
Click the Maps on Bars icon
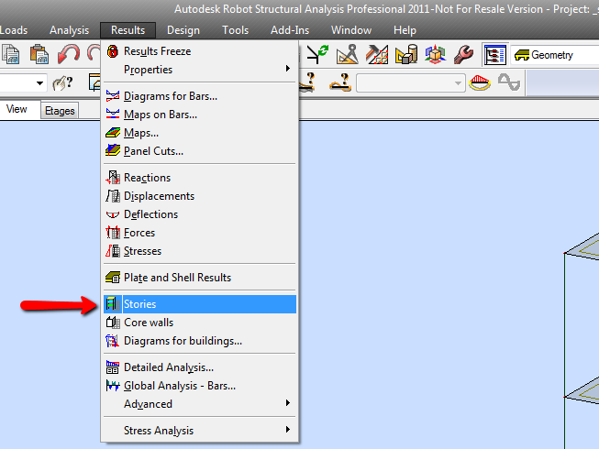click(113, 115)
